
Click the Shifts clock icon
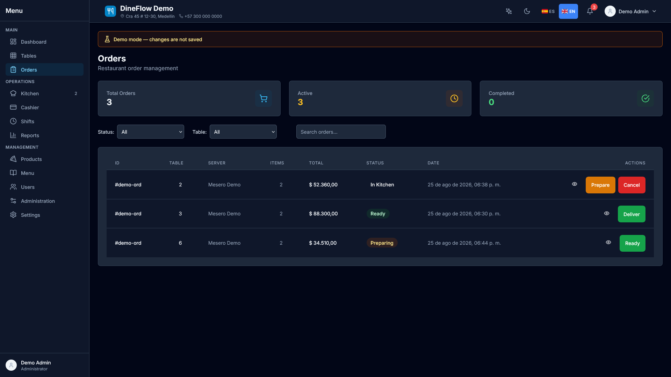pos(13,121)
